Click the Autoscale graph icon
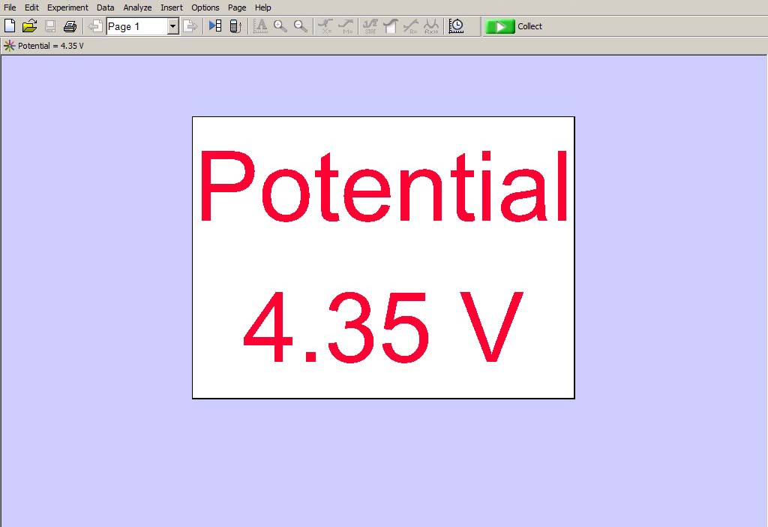The image size is (768, 527). 260,26
